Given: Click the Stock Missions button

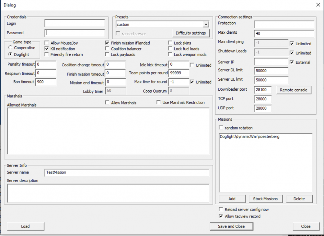Looking at the screenshot, I should [266, 199].
